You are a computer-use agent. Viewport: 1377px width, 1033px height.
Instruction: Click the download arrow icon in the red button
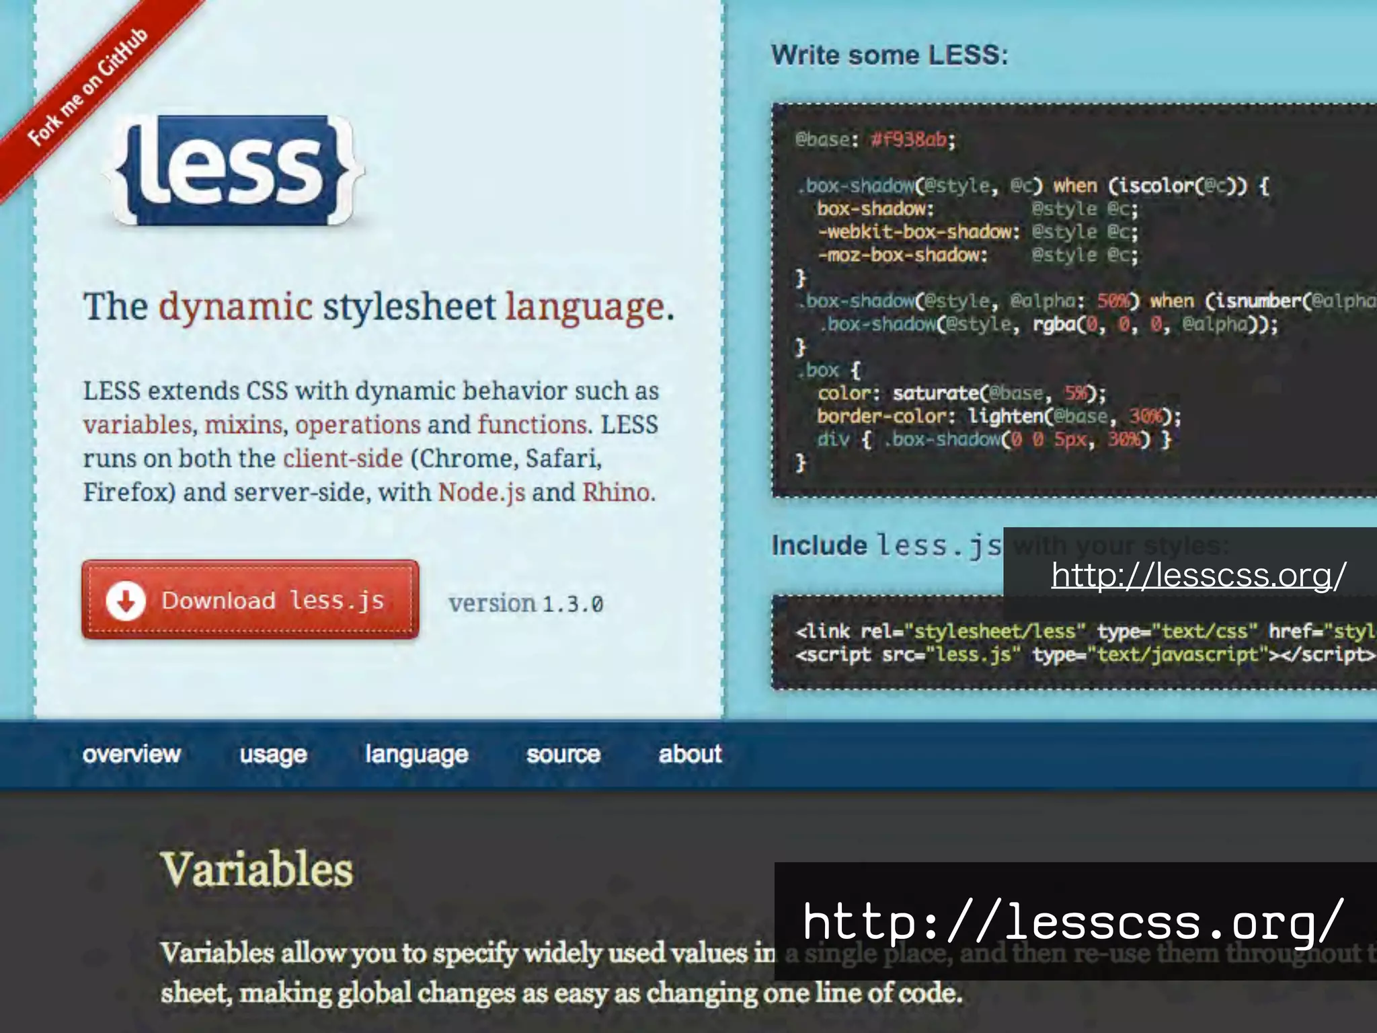pyautogui.click(x=126, y=600)
